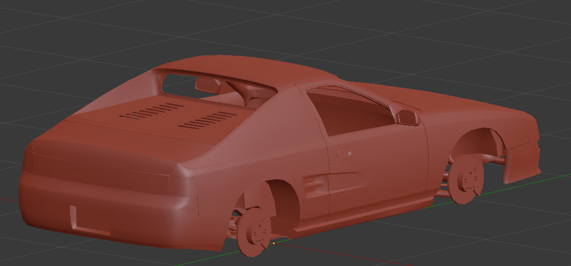Select the rear wheel brake disc
Viewport: 571px width, 266px height.
(x=254, y=231)
